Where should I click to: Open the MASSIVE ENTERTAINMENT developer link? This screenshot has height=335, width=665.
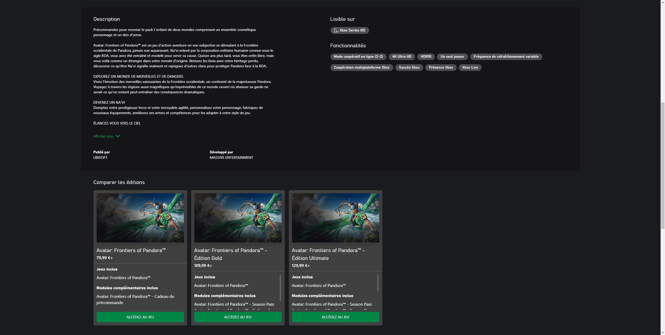[x=231, y=157]
